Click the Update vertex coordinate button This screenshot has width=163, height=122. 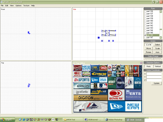[x=156, y=83]
